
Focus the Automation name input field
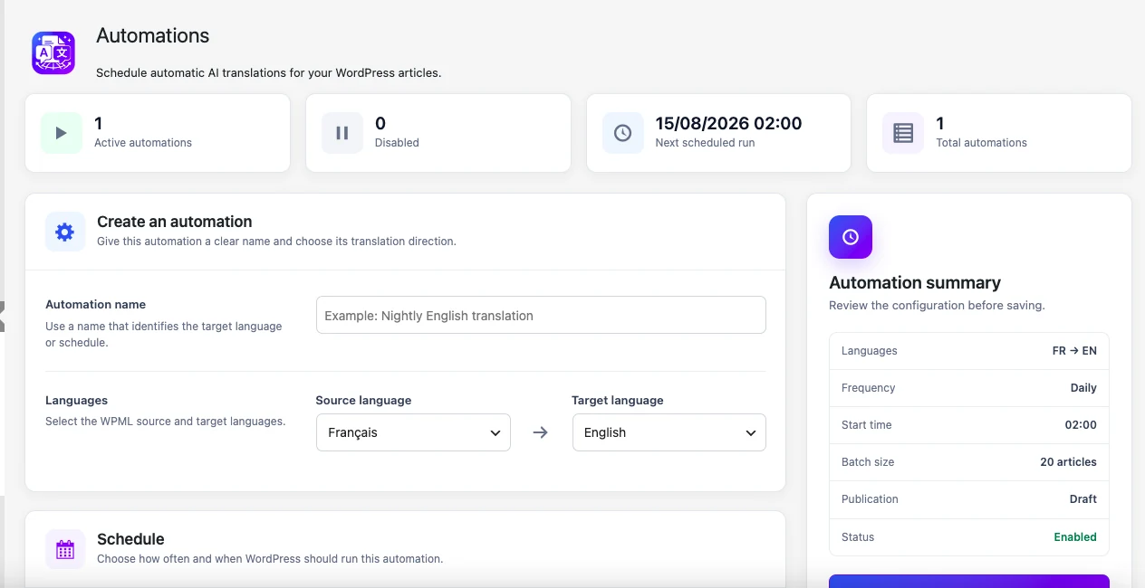point(541,315)
